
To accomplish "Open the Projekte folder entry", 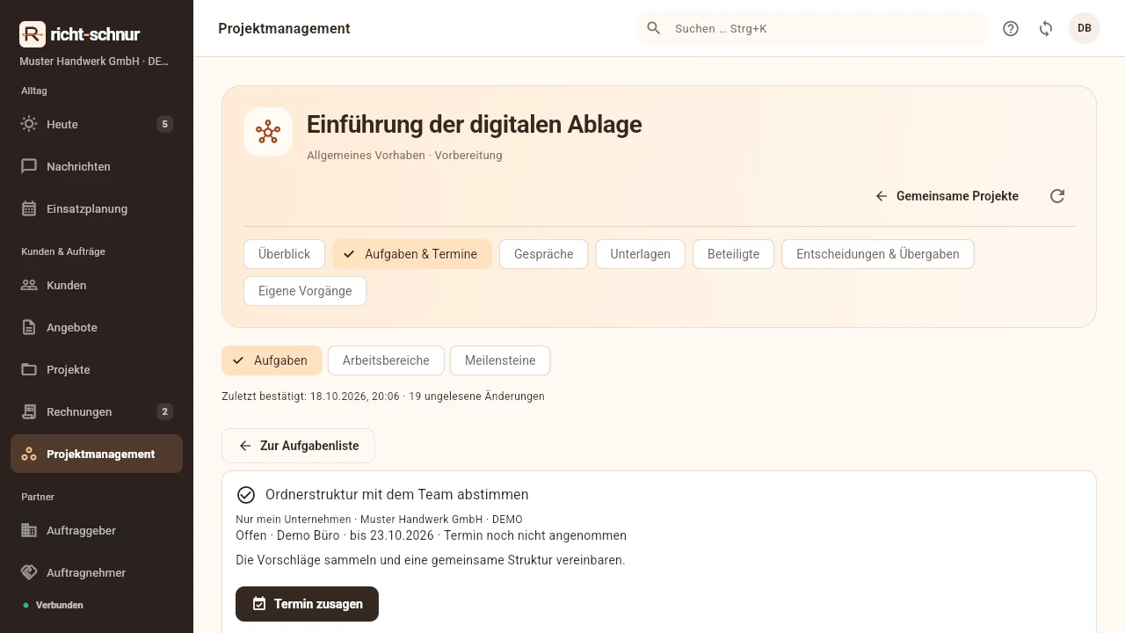I will (97, 369).
